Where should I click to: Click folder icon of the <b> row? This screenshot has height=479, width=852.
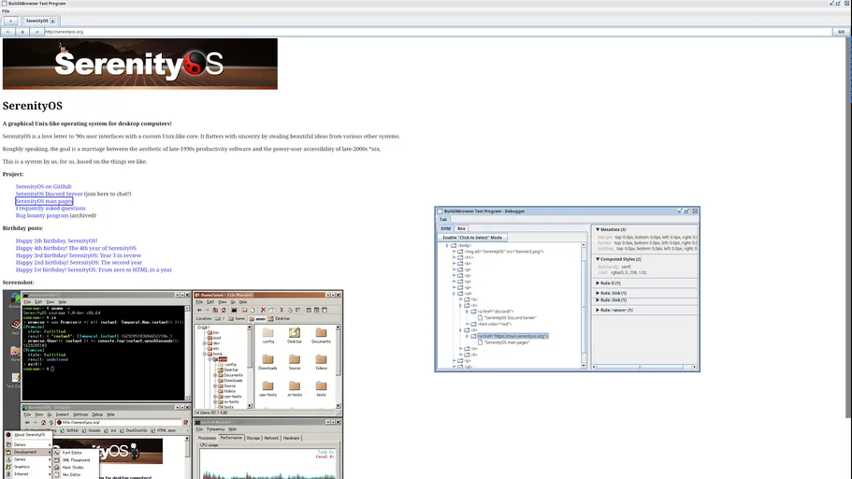(x=460, y=264)
